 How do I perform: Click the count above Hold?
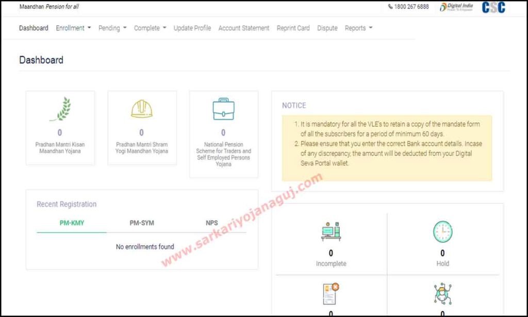tap(442, 253)
